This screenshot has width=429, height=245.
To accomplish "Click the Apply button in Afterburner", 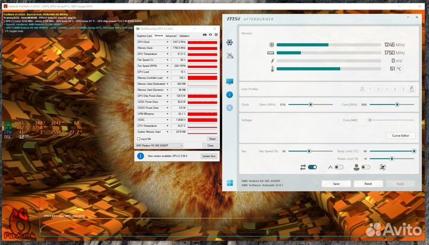I will tap(400, 184).
